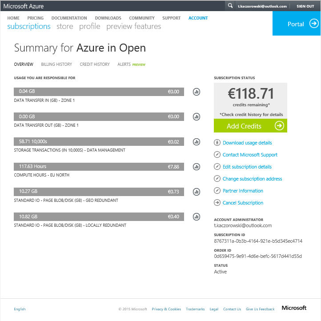This screenshot has height=321, width=321.
Task: Open chart icon for Storage Transactions row
Action: pyautogui.click(x=197, y=142)
